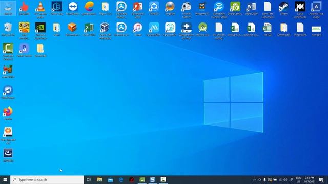Open the Snagit app in the taskbar

coord(153,179)
